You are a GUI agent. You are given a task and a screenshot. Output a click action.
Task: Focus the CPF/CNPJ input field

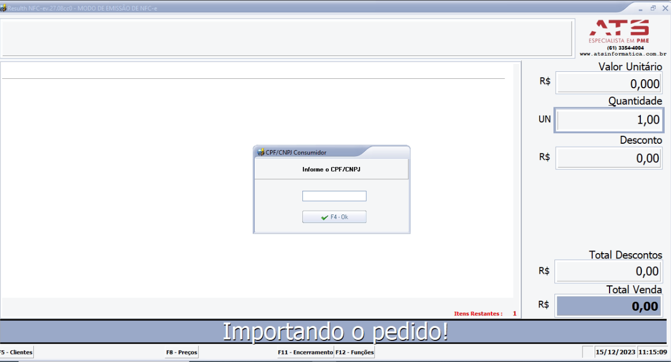334,196
